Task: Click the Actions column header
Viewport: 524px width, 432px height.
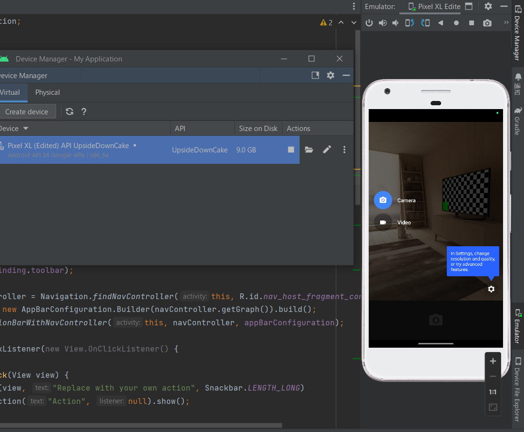Action: (x=318, y=128)
